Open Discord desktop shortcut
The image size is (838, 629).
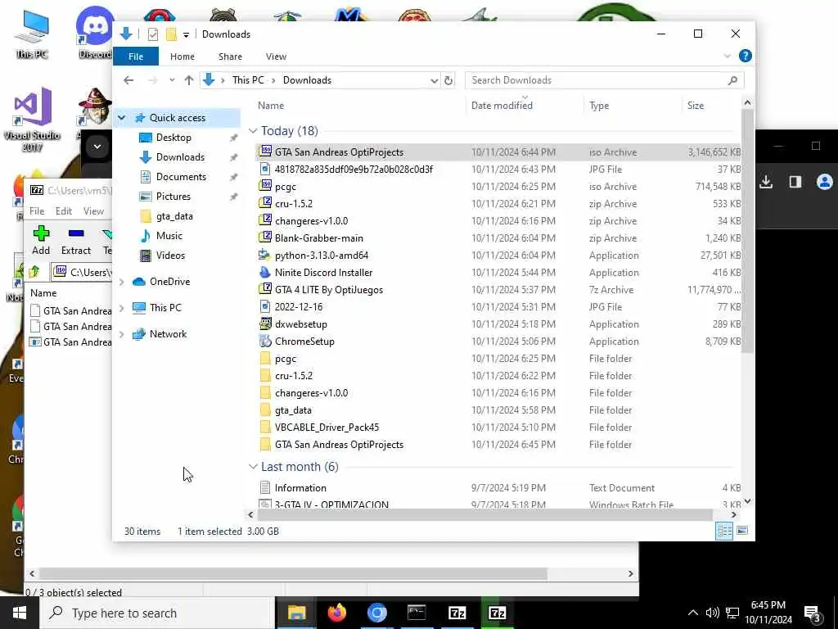[x=95, y=32]
